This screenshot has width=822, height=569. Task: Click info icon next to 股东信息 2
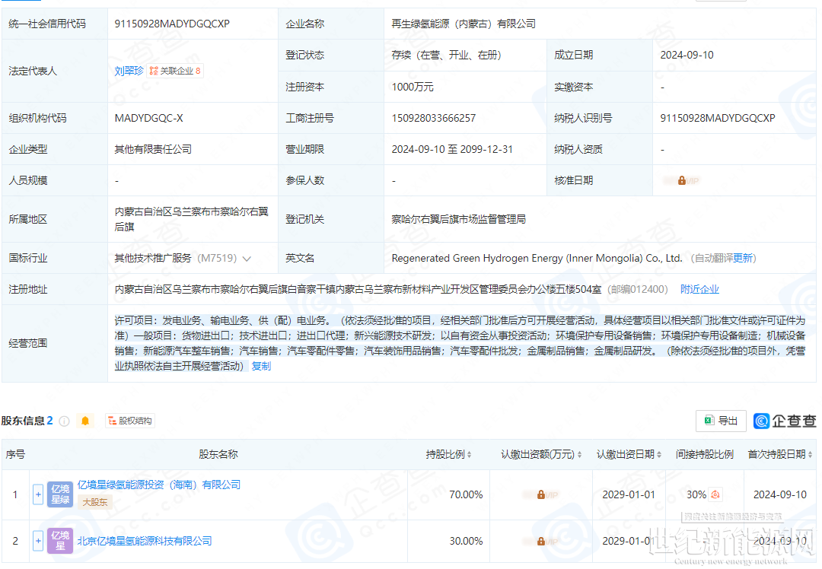[x=65, y=421]
